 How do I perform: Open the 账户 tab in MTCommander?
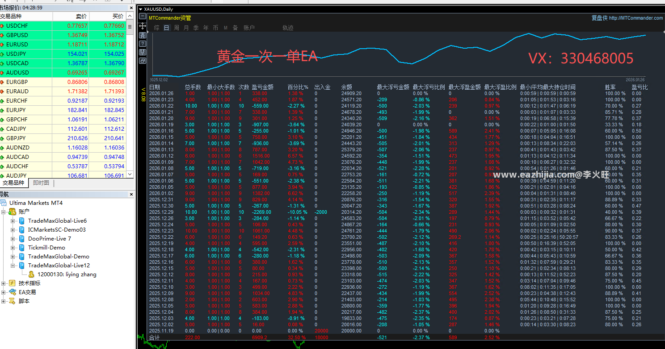[249, 28]
